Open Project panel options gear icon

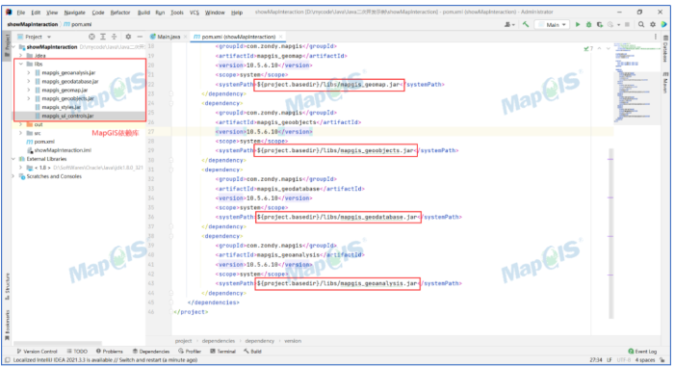[x=128, y=37]
